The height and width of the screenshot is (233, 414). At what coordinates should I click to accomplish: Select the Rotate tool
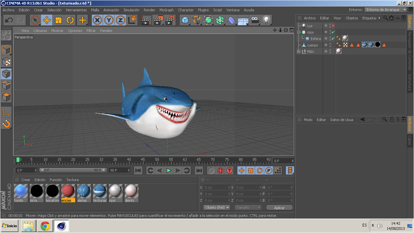click(70, 20)
